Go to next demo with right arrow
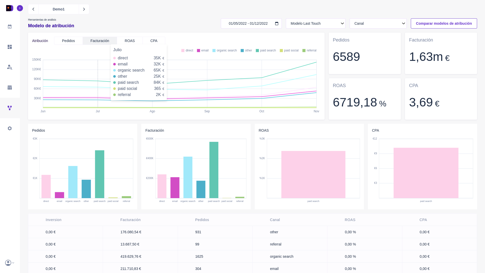 pyautogui.click(x=84, y=9)
